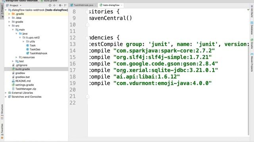
Task: Open the Gradle tool window
Action: pyautogui.click(x=252, y=44)
